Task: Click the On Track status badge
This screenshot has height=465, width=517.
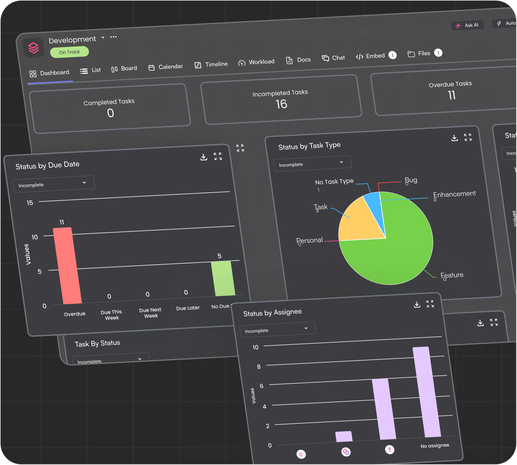Action: tap(69, 52)
